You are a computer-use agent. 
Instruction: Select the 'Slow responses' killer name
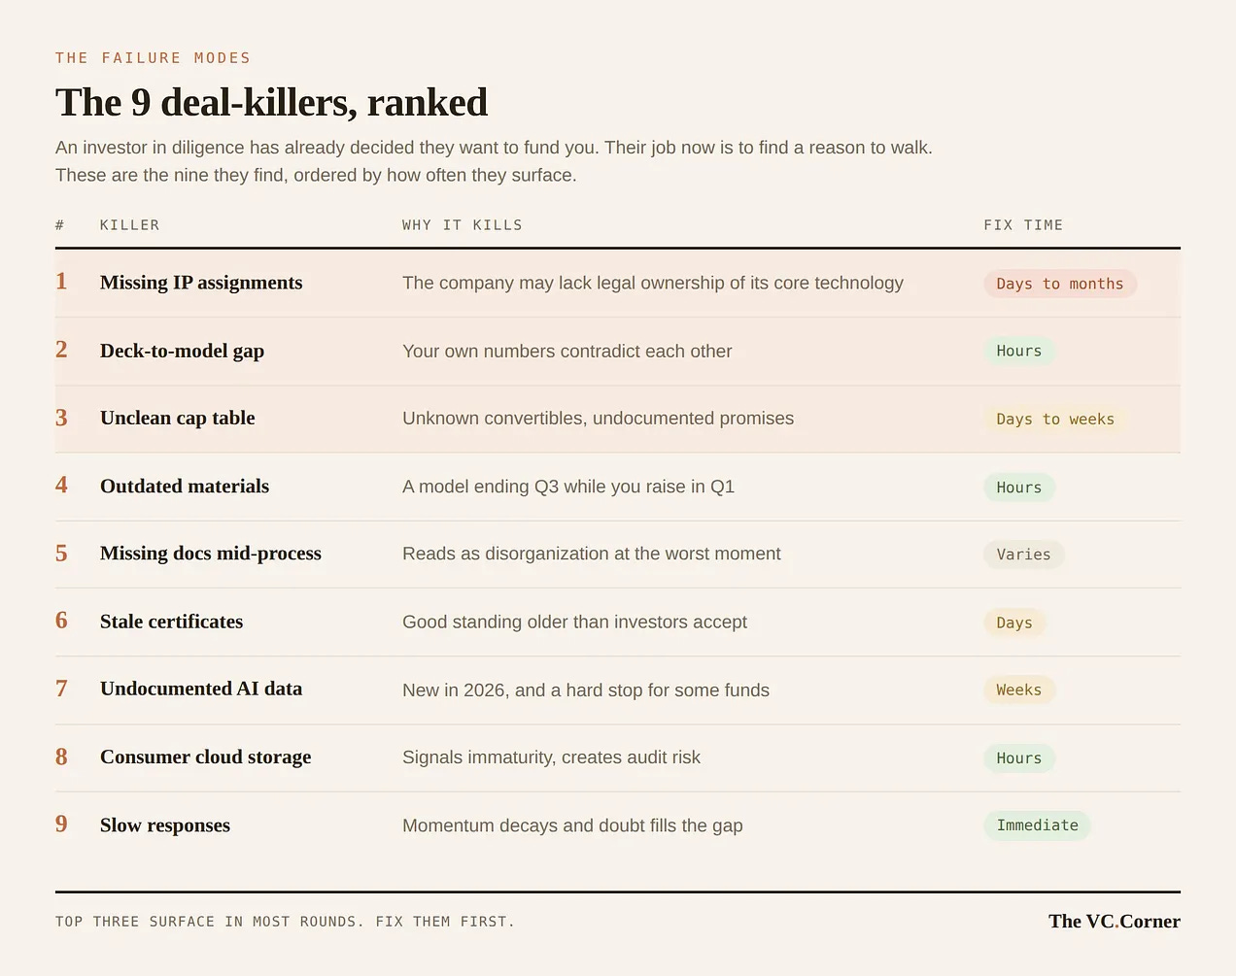[165, 825]
